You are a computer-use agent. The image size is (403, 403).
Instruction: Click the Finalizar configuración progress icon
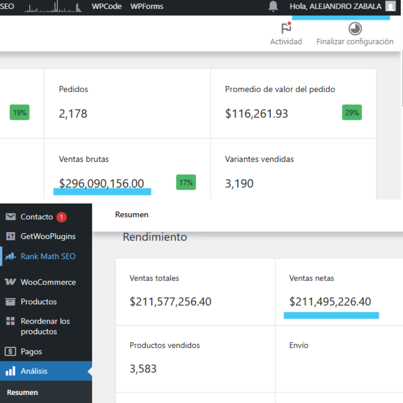click(x=355, y=29)
